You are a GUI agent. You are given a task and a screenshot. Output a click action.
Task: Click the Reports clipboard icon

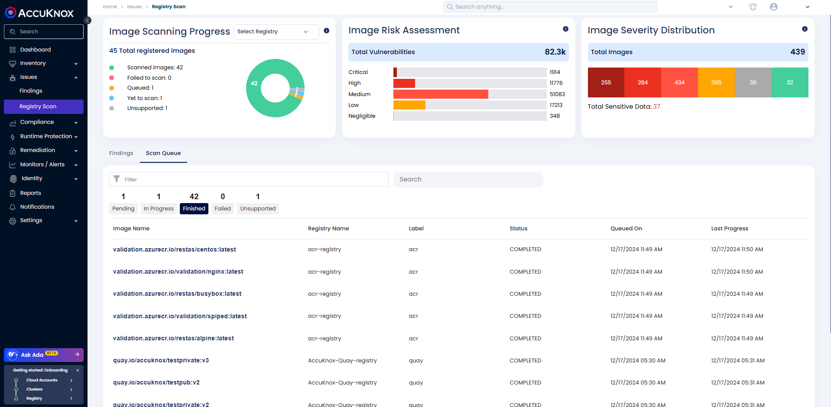13,193
